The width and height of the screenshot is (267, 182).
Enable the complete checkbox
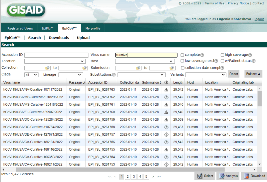[x=182, y=55]
